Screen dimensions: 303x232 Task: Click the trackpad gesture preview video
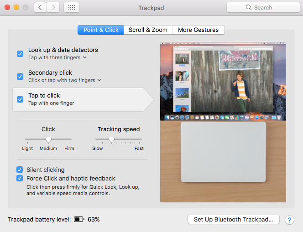[x=223, y=122]
